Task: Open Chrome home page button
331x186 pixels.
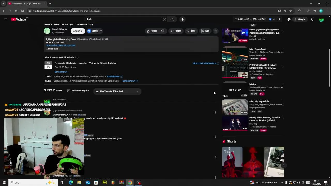Action: coord(22,11)
